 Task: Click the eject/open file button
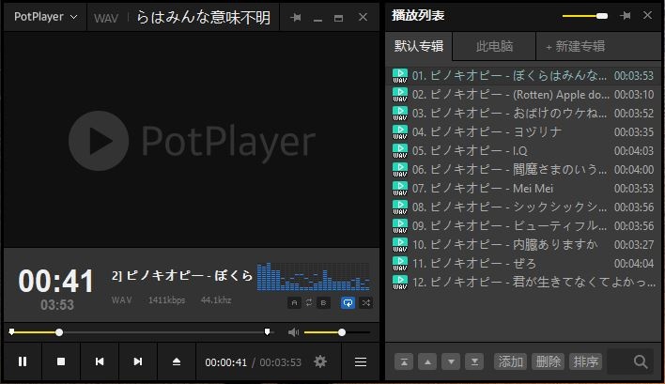(x=177, y=361)
